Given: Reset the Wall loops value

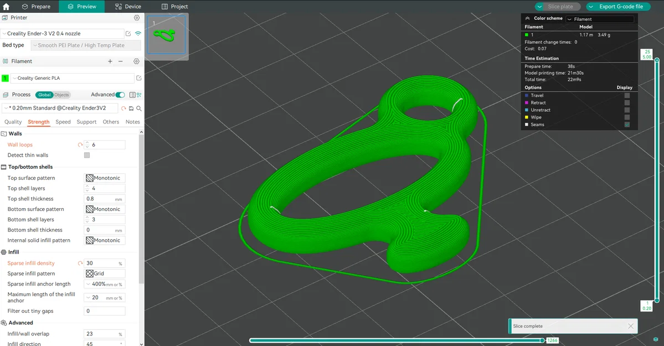Looking at the screenshot, I should (80, 145).
